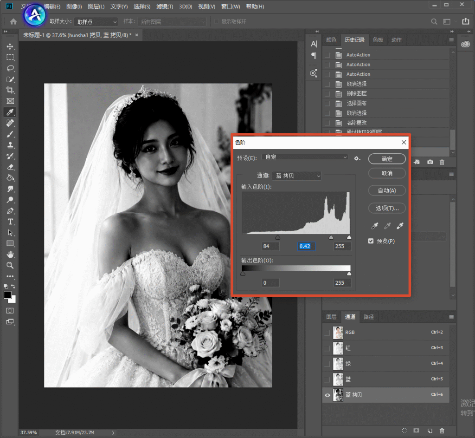
Task: Open the 取样大小 sample size dropdown
Action: click(x=96, y=22)
